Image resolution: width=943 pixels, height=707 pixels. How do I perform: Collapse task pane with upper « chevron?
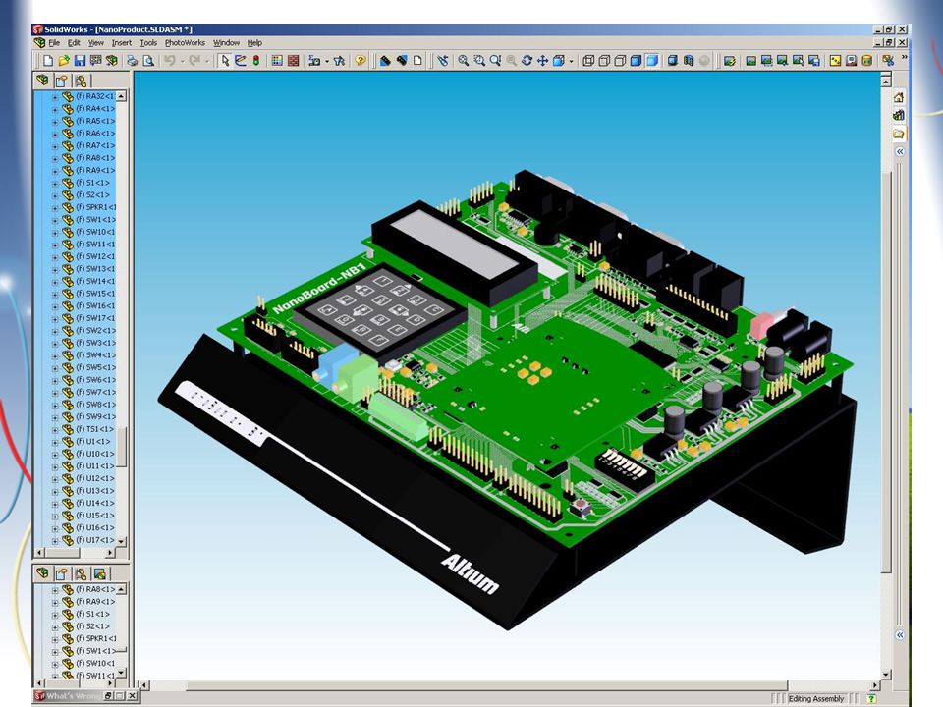[x=899, y=152]
